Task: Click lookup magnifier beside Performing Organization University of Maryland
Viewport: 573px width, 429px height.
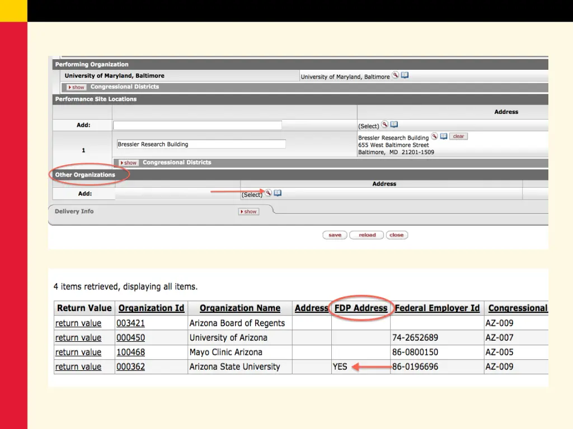Action: tap(396, 75)
